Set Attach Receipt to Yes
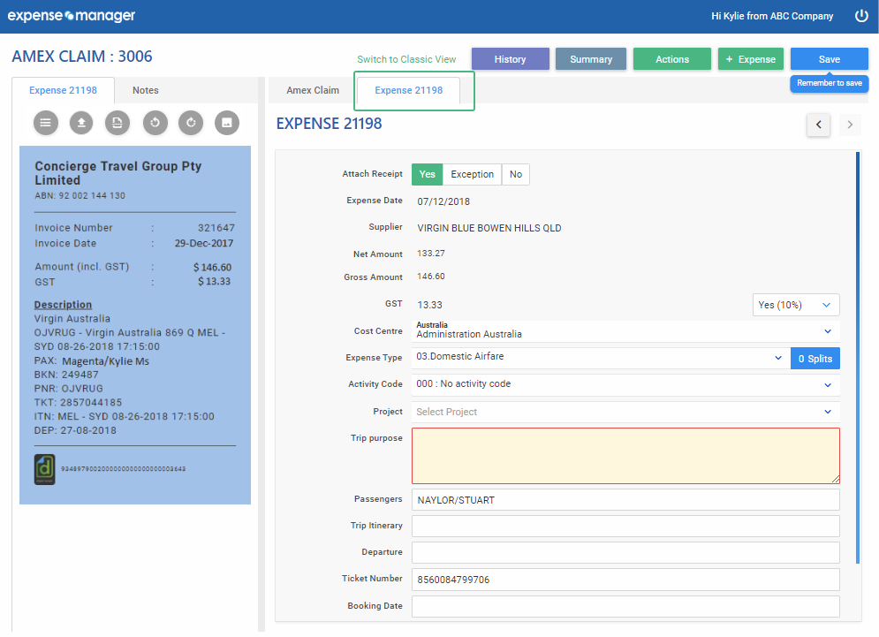 428,174
